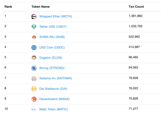Click rank number 5 in Dogelon row

click(5, 57)
